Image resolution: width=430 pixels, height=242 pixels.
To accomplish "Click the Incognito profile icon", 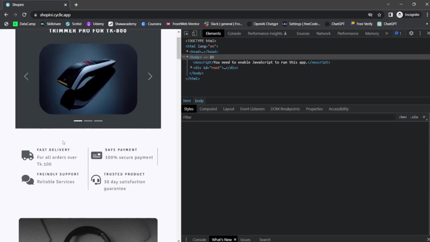I will click(399, 15).
